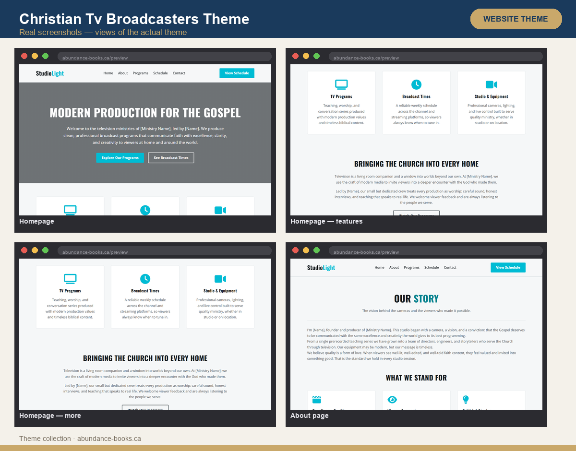The image size is (576, 451).
Task: Click the Homepage panel address bar
Action: pyautogui.click(x=165, y=58)
